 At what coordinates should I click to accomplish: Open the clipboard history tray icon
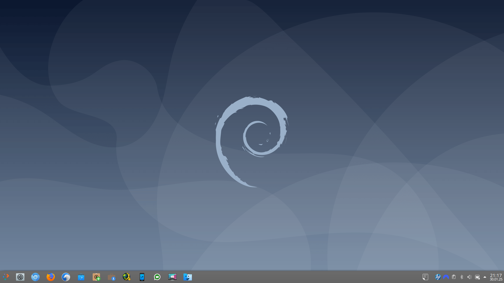point(454,277)
